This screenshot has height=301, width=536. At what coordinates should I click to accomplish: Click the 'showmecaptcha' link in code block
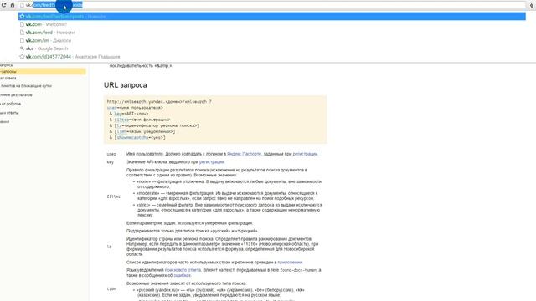click(x=132, y=137)
